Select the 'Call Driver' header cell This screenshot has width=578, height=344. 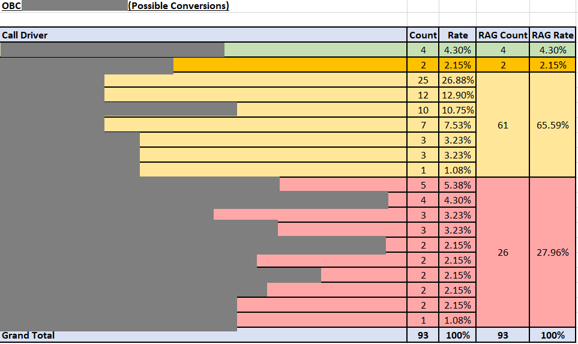click(x=203, y=35)
